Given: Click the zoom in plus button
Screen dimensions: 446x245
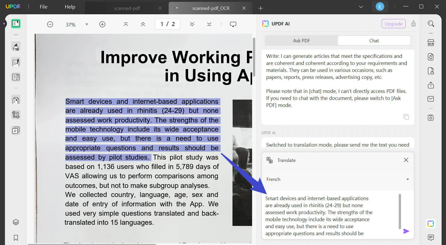Looking at the screenshot, I should (102, 24).
